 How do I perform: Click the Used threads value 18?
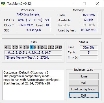pos(47,25)
